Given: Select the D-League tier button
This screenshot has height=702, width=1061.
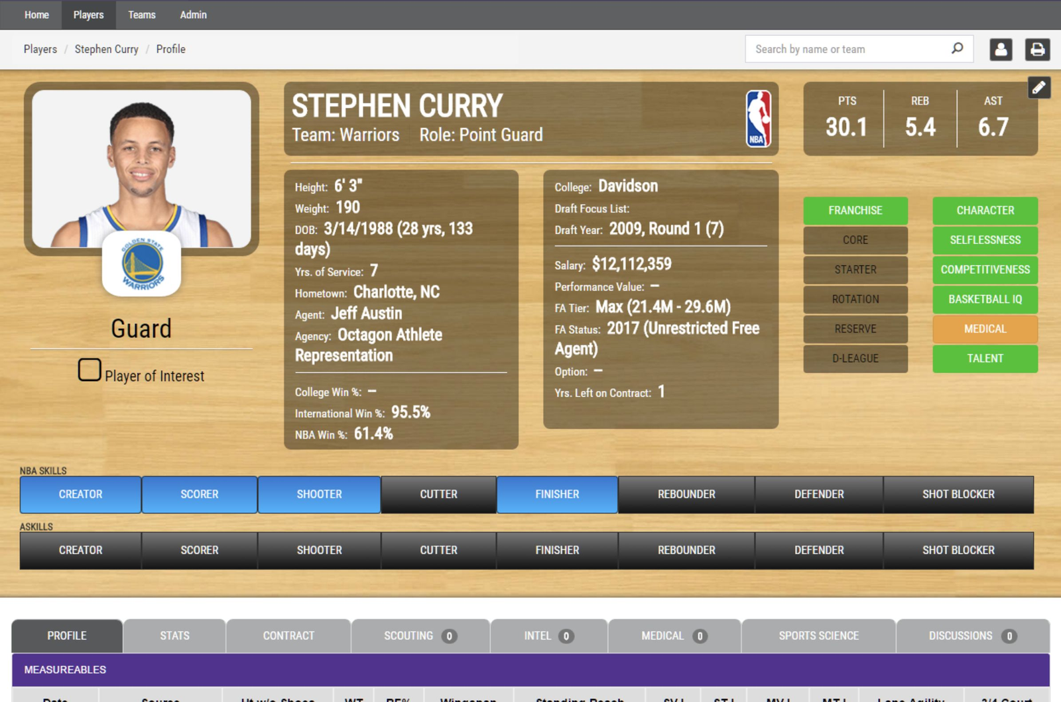Looking at the screenshot, I should [855, 359].
